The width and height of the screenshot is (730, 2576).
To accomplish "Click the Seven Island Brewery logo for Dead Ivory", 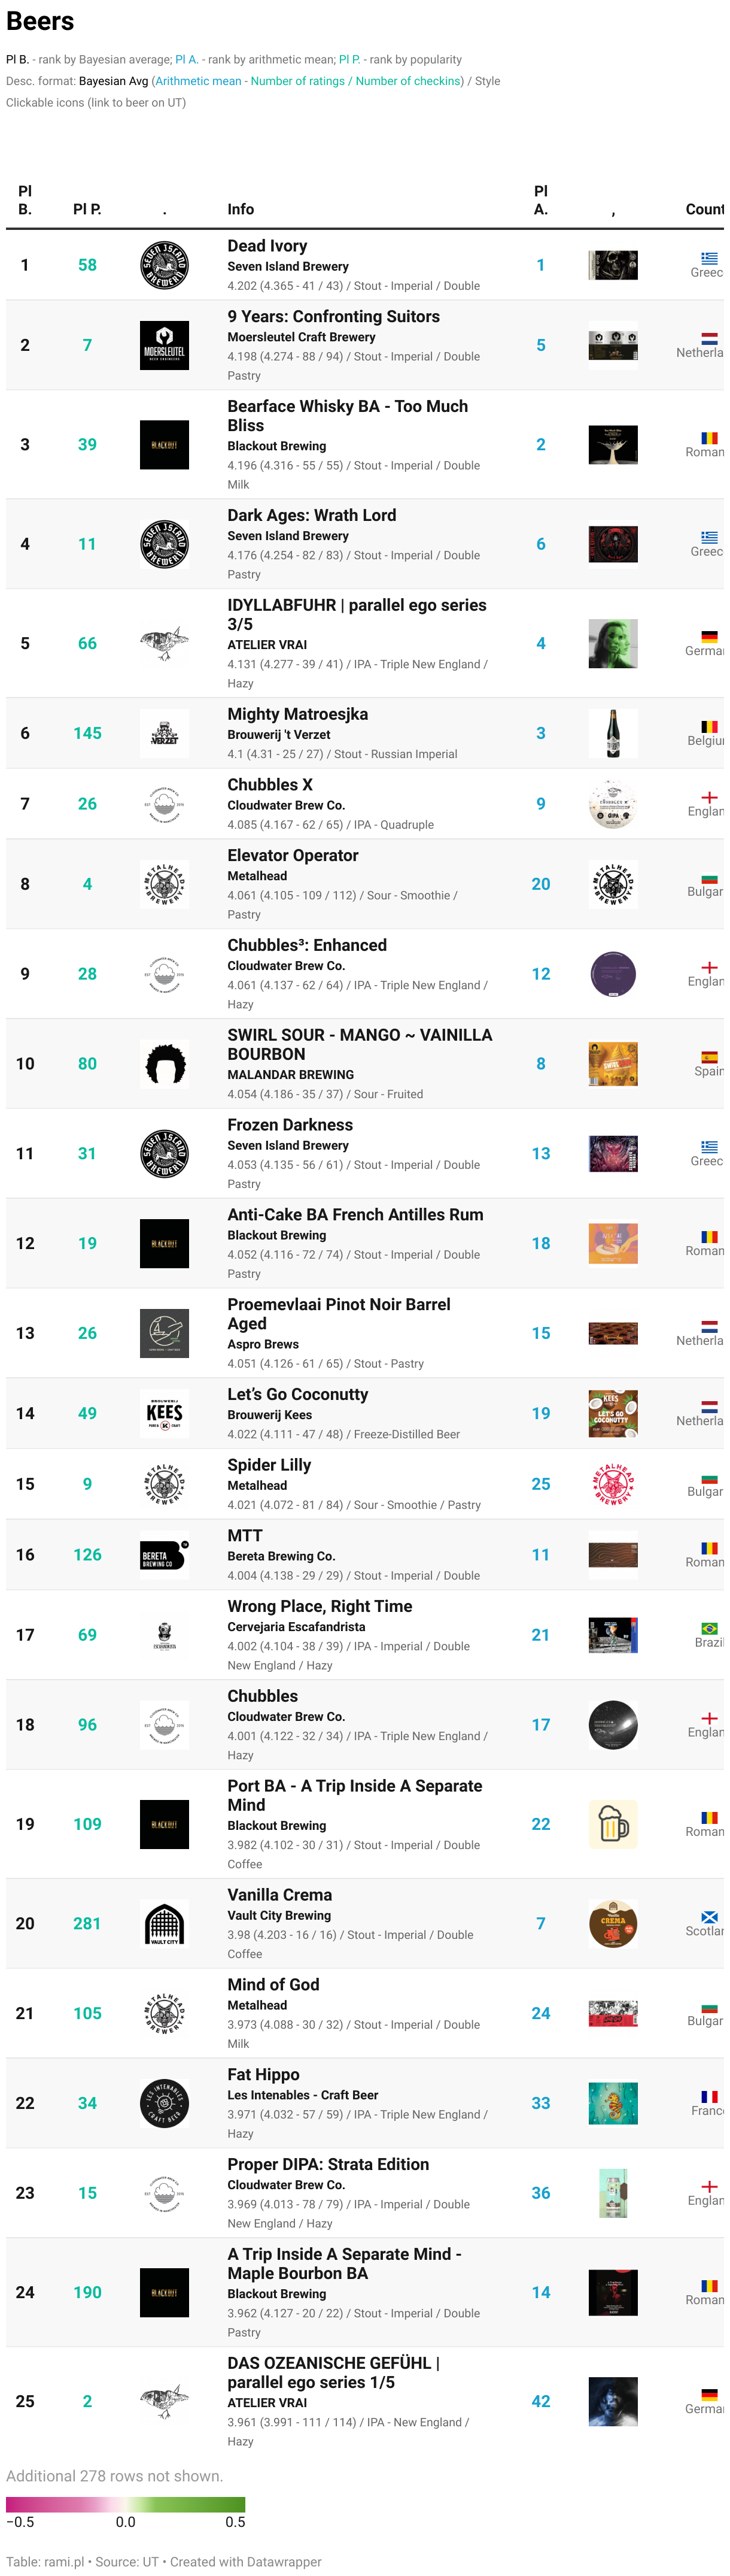I will [x=164, y=265].
